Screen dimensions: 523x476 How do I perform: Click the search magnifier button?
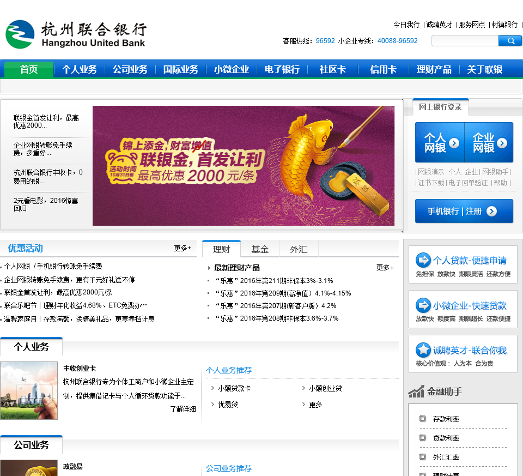[x=510, y=41]
